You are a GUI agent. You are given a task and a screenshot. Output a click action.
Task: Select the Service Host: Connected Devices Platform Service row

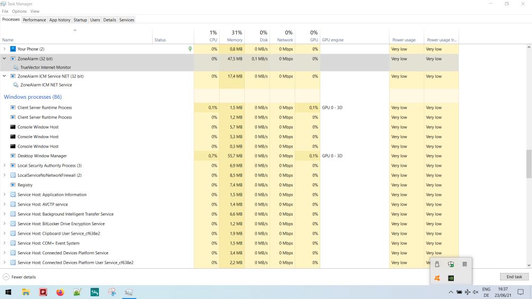pyautogui.click(x=229, y=253)
